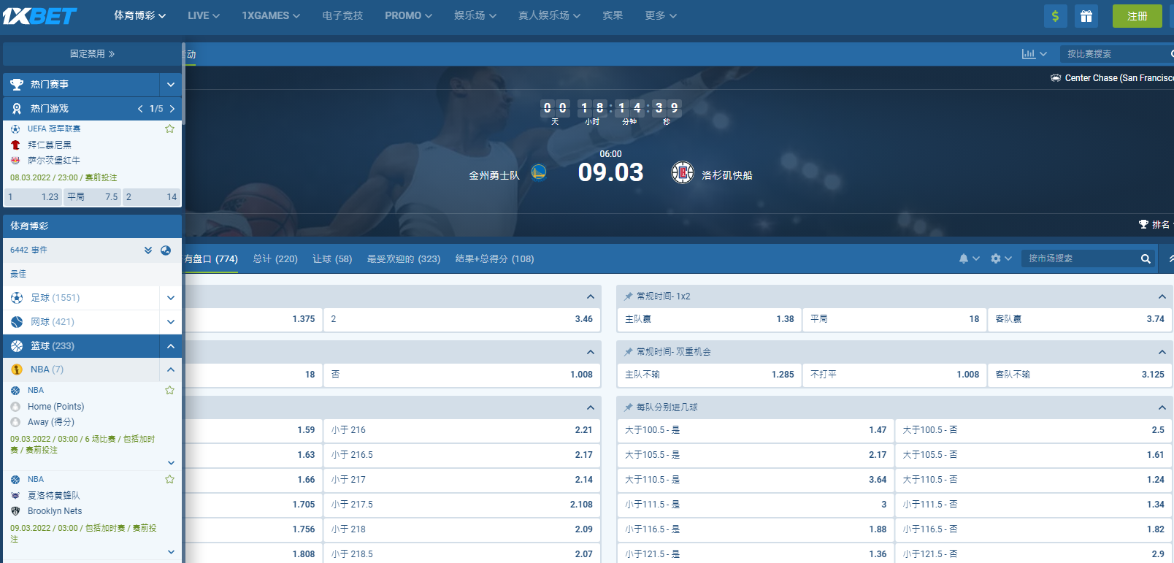Click the stadium icon near Center Chase
The image size is (1174, 563).
click(x=1056, y=78)
